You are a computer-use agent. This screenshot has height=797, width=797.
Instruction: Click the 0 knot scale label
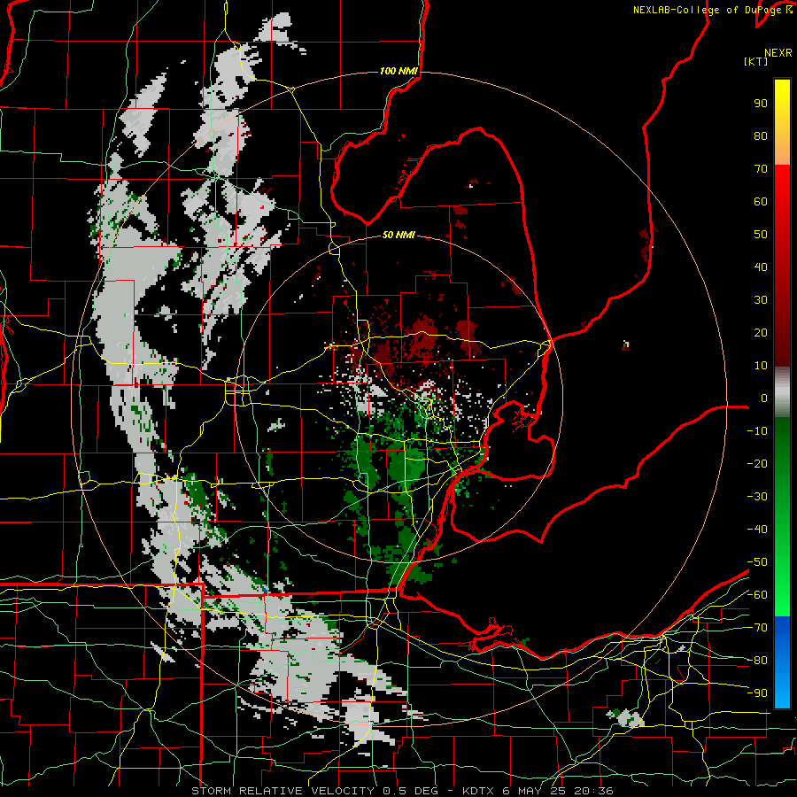tap(764, 398)
